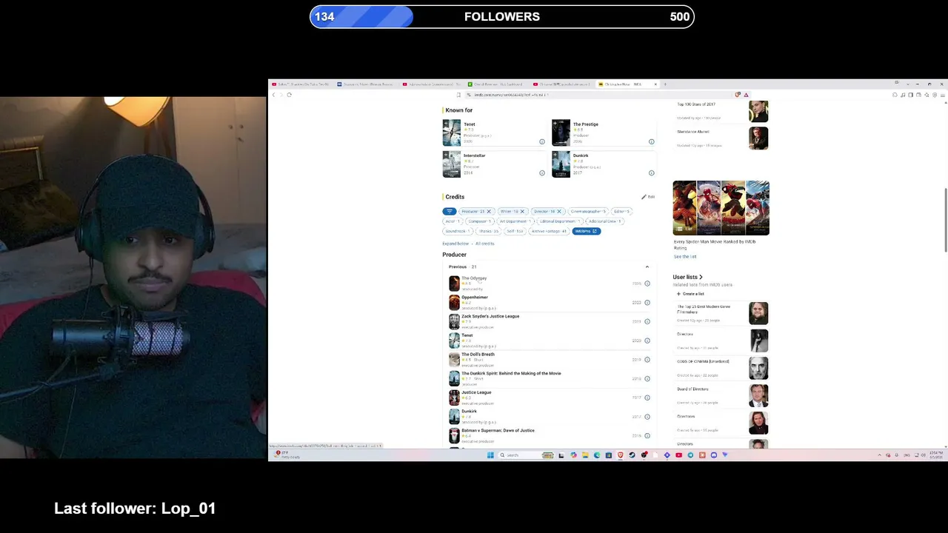Viewport: 948px width, 533px height.
Task: Open a new browser tab
Action: coord(665,84)
